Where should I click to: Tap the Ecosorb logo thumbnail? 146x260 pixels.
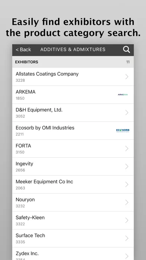123,130
